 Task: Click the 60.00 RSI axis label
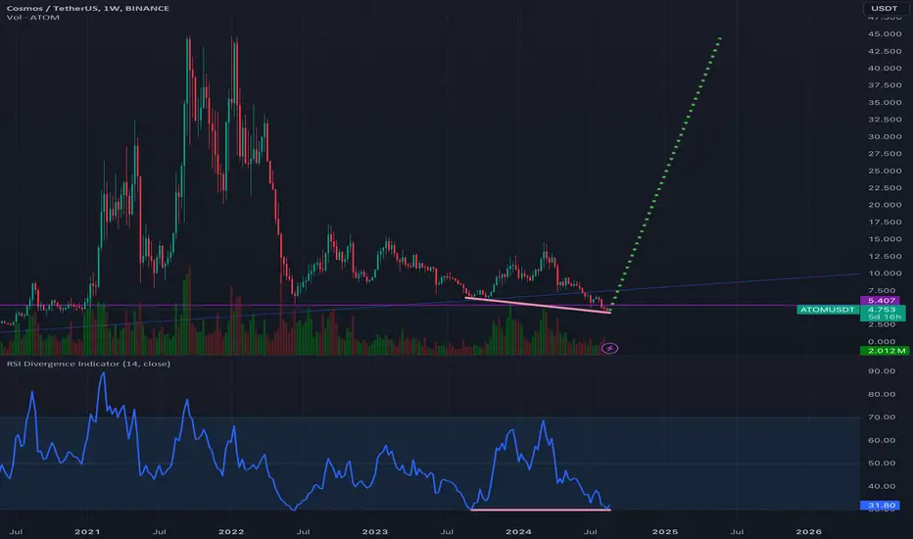[882, 441]
